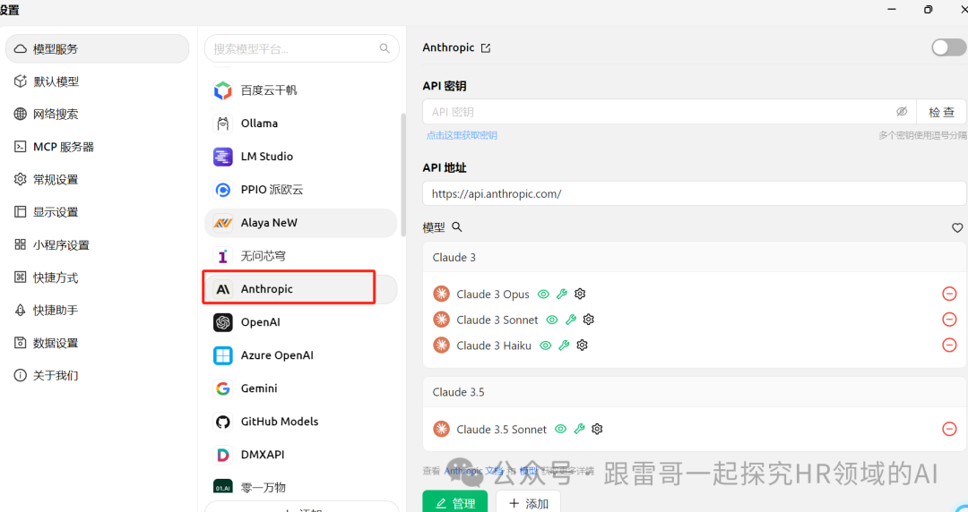Remove the Claude 3 Opus model

click(949, 294)
